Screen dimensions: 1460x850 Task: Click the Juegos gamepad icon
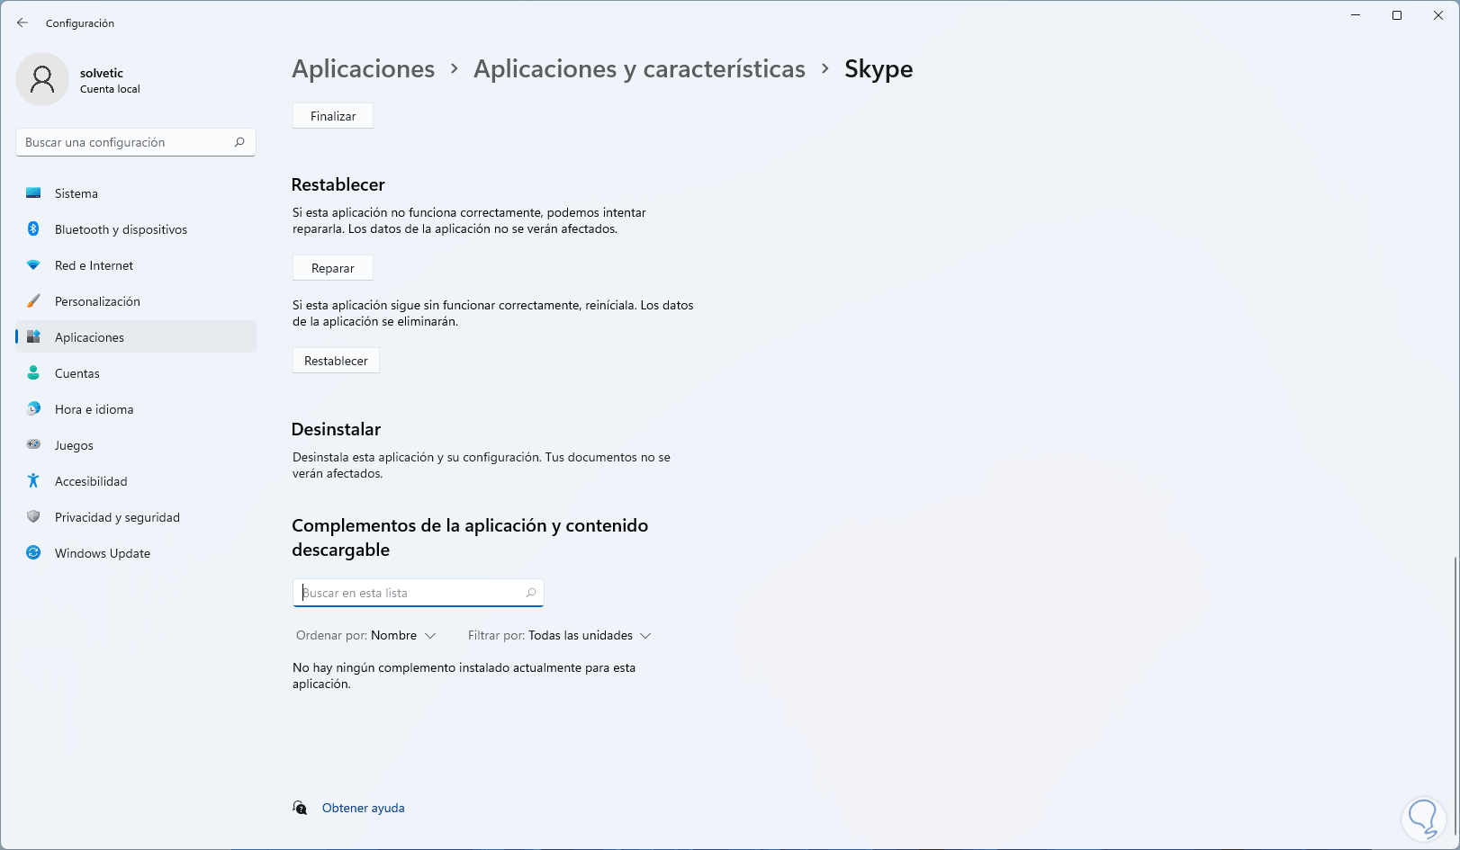pyautogui.click(x=33, y=444)
